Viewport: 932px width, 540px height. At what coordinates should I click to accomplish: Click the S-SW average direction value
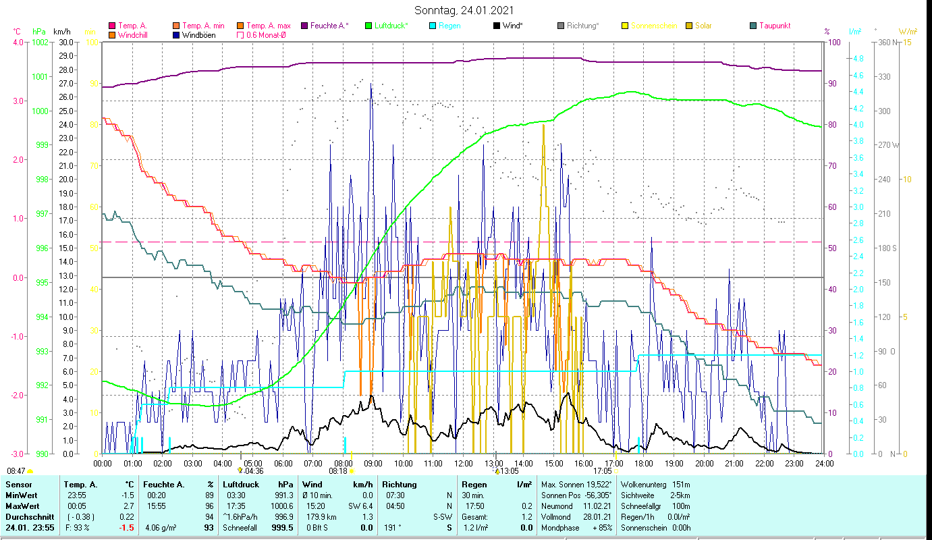click(441, 517)
